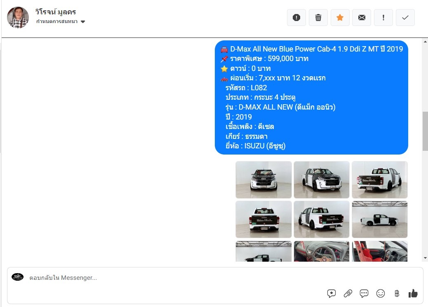Attach a file using paperclip icon

coord(348,293)
